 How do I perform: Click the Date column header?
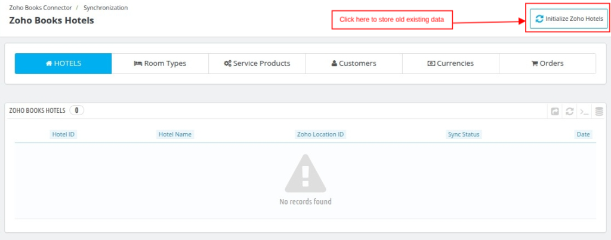pos(584,134)
